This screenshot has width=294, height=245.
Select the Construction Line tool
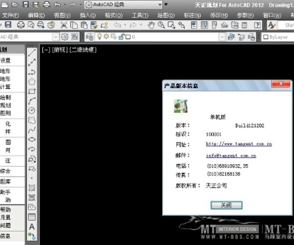32,62
